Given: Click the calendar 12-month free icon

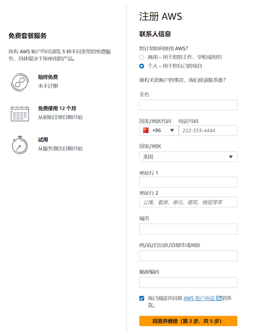Looking at the screenshot, I should tap(20, 114).
